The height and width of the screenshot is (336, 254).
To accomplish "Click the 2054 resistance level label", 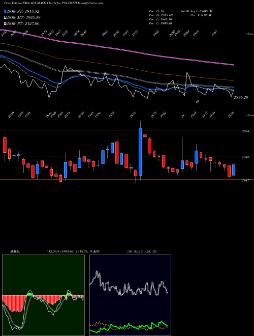I will tap(245, 131).
